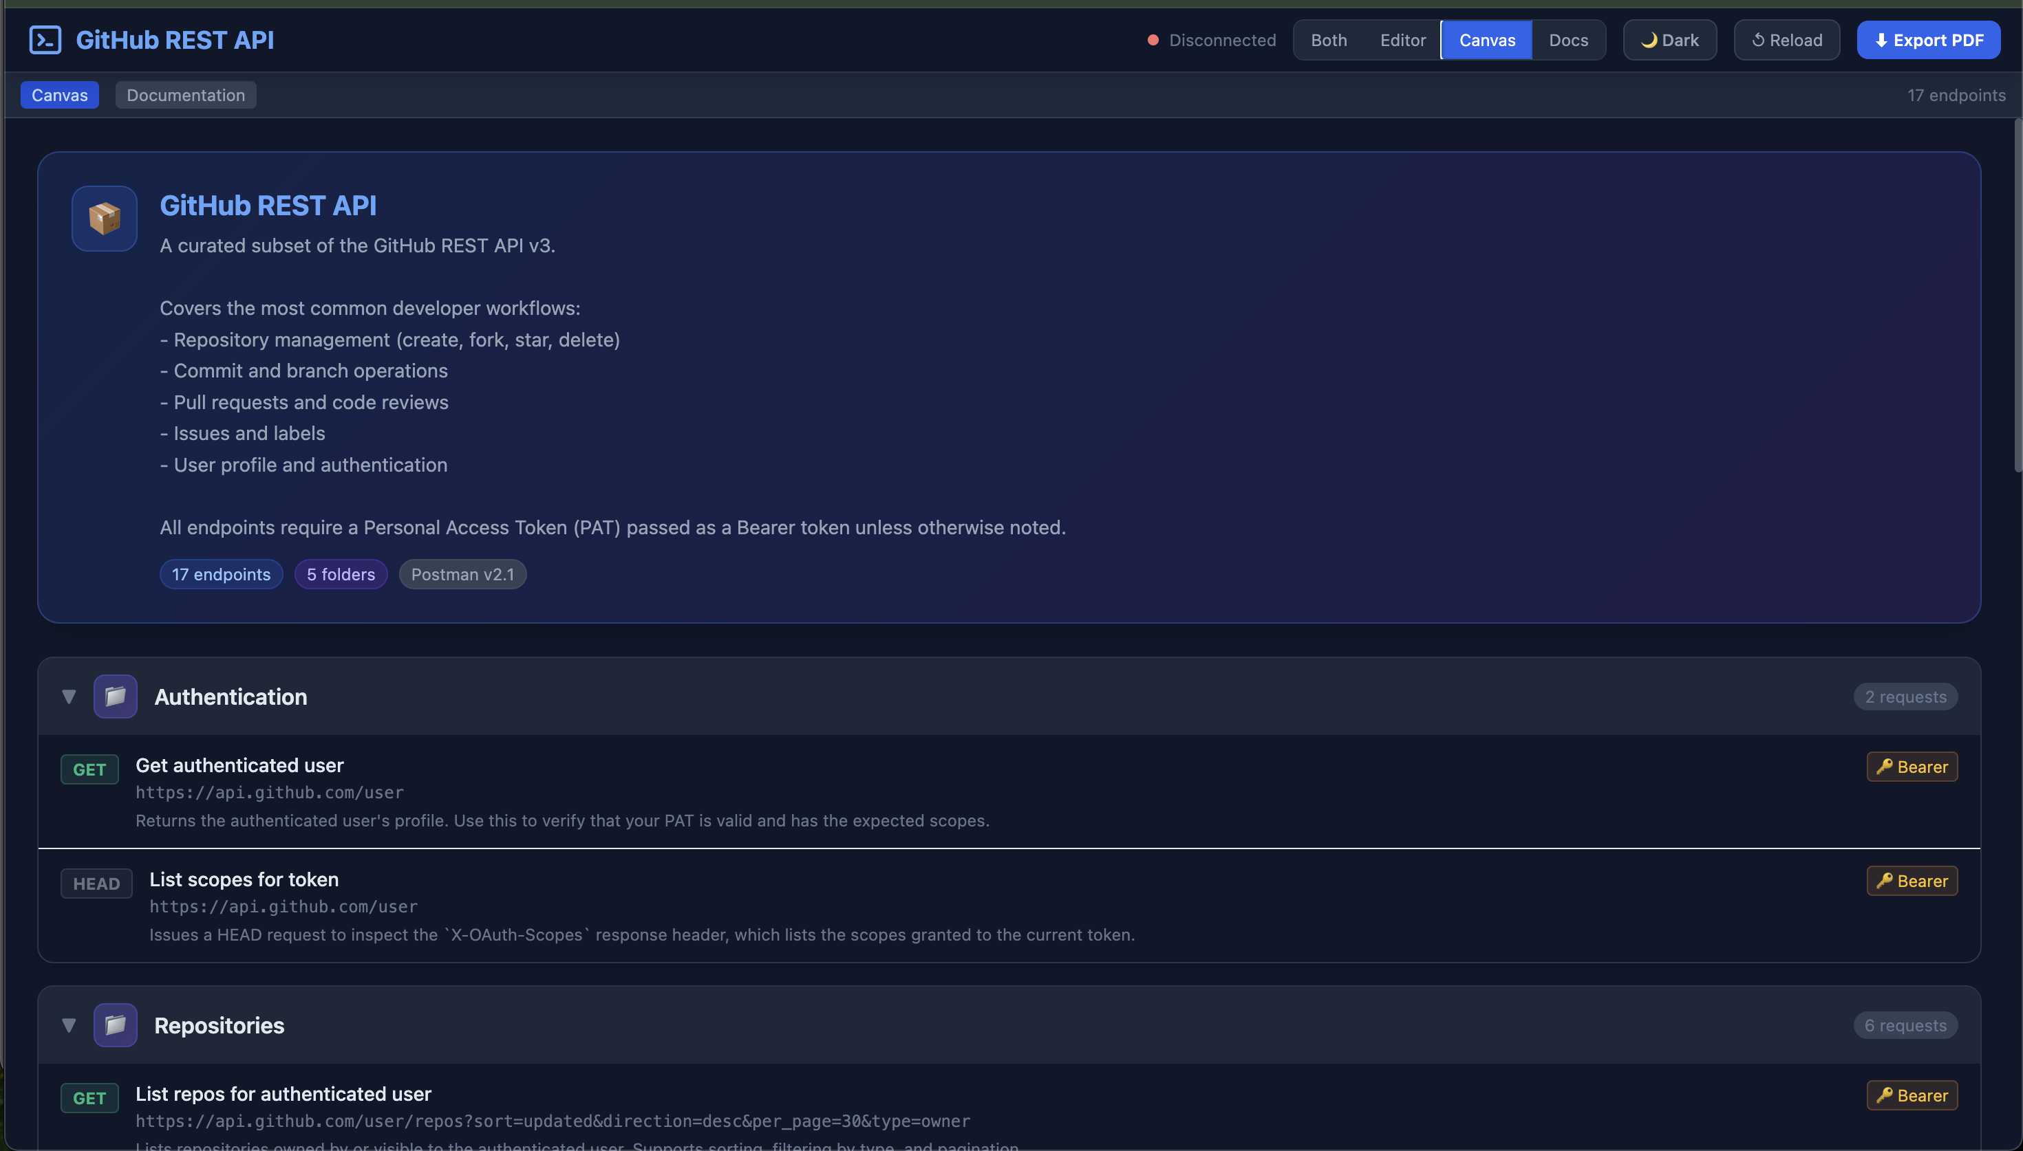Viewport: 2023px width, 1151px height.
Task: Click the large GitHub REST API heading in the card
Action: pyautogui.click(x=268, y=206)
